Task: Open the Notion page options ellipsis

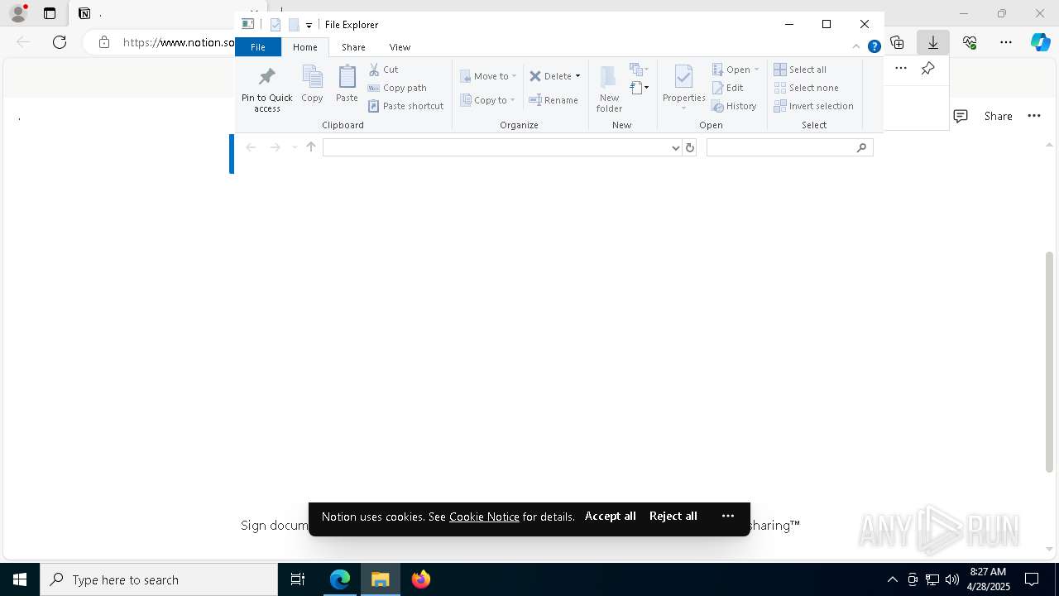Action: 1034,116
